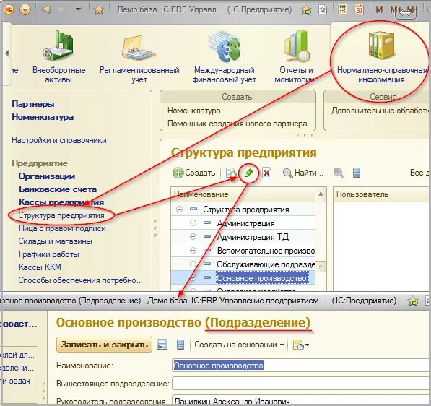Click the delete mark red X icon
The width and height of the screenshot is (431, 406).
[266, 173]
